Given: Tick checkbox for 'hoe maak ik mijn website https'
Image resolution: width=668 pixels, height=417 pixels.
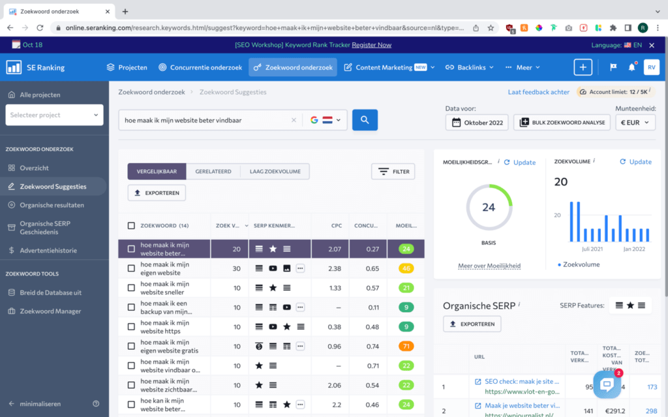Looking at the screenshot, I should tap(131, 326).
